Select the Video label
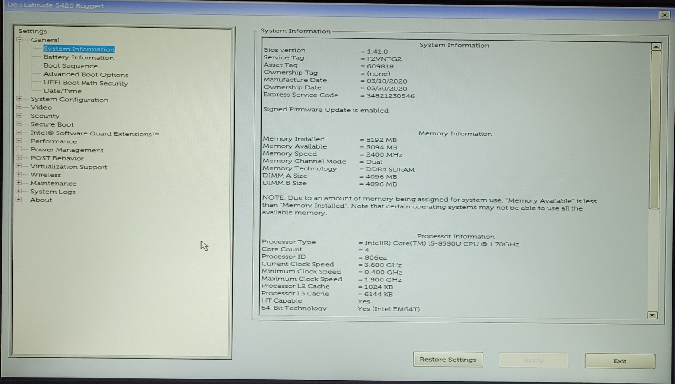675x384 pixels. (41, 107)
